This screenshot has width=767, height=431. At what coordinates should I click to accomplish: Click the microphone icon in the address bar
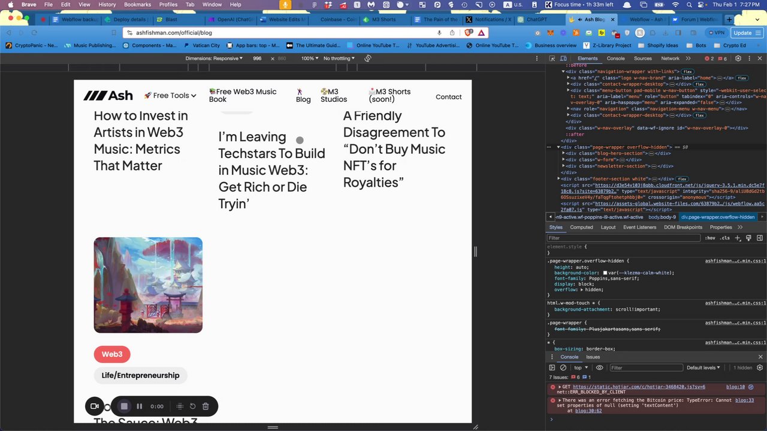point(439,33)
